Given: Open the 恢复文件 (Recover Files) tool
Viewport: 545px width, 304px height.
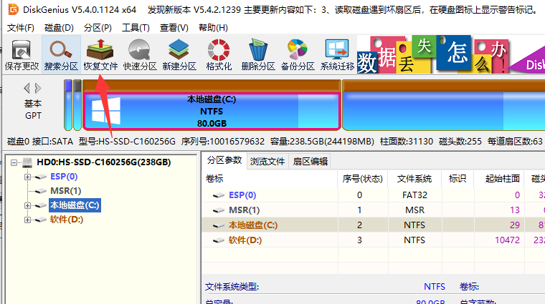Looking at the screenshot, I should click(x=100, y=54).
